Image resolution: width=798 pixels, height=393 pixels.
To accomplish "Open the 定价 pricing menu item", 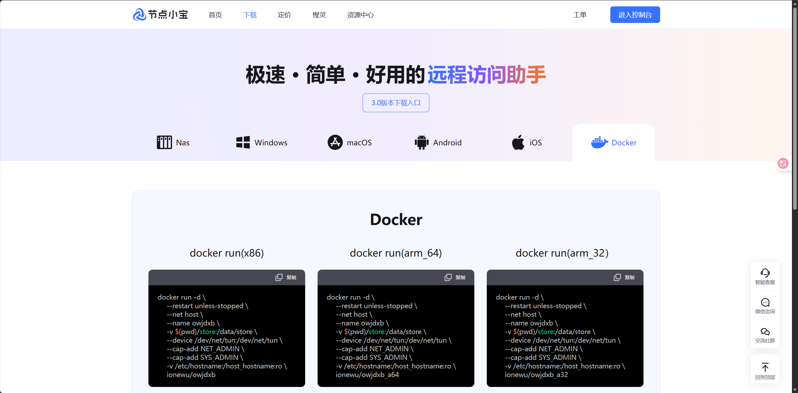I will click(284, 15).
